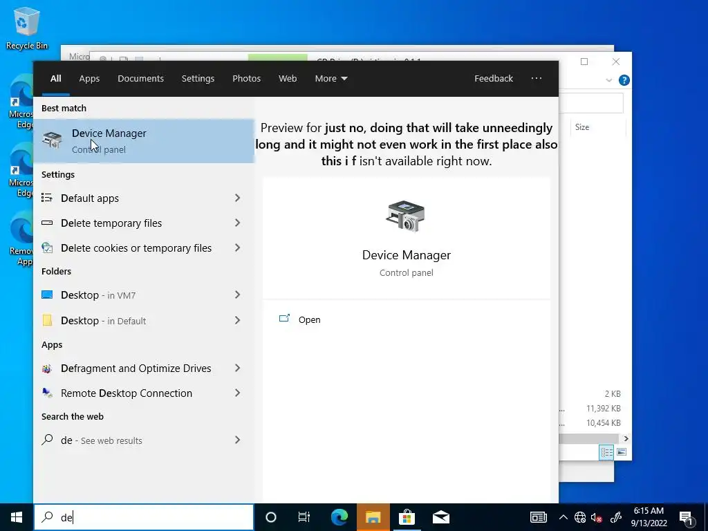Open File Explorer from the taskbar
Viewport: 708px width, 531px height.
373,517
